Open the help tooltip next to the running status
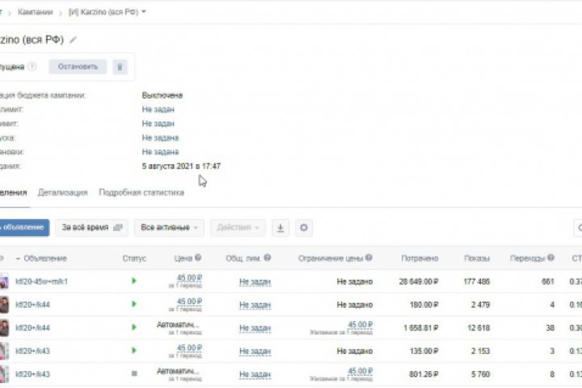 point(32,67)
